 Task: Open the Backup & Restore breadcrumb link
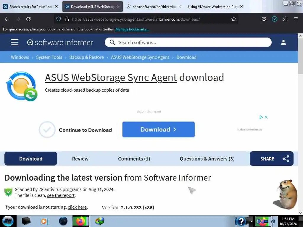pyautogui.click(x=87, y=57)
